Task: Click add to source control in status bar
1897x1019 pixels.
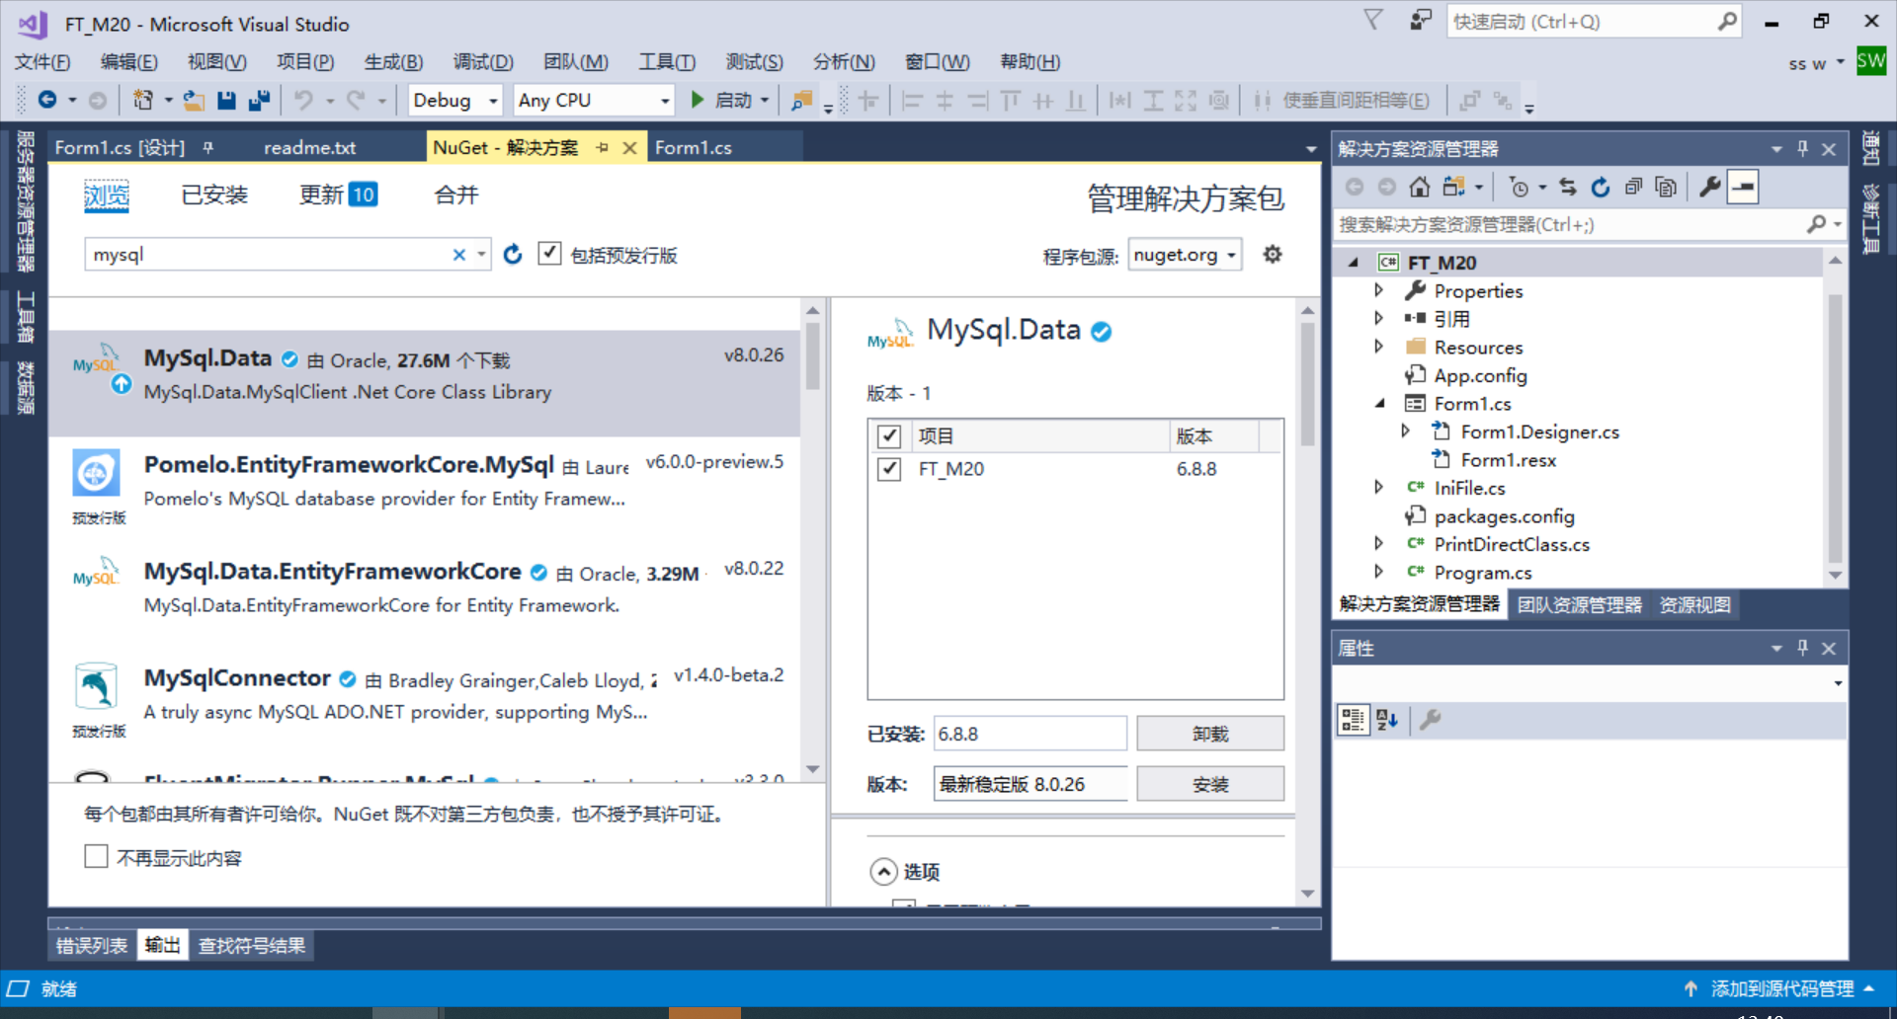Action: click(x=1779, y=988)
